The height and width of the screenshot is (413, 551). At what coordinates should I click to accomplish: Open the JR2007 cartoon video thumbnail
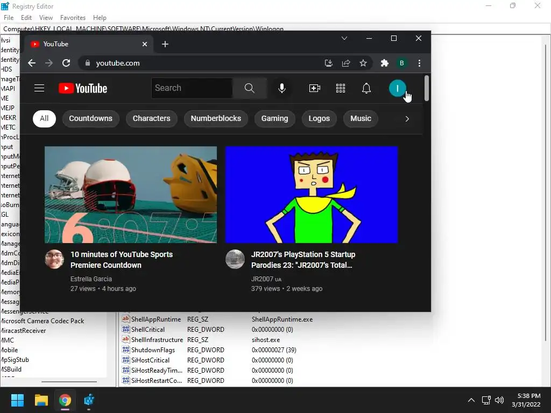312,195
